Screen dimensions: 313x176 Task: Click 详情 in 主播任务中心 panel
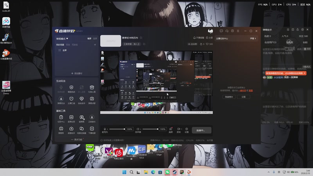[x=253, y=38]
